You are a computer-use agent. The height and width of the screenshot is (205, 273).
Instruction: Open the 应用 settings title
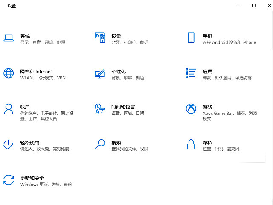click(x=208, y=72)
